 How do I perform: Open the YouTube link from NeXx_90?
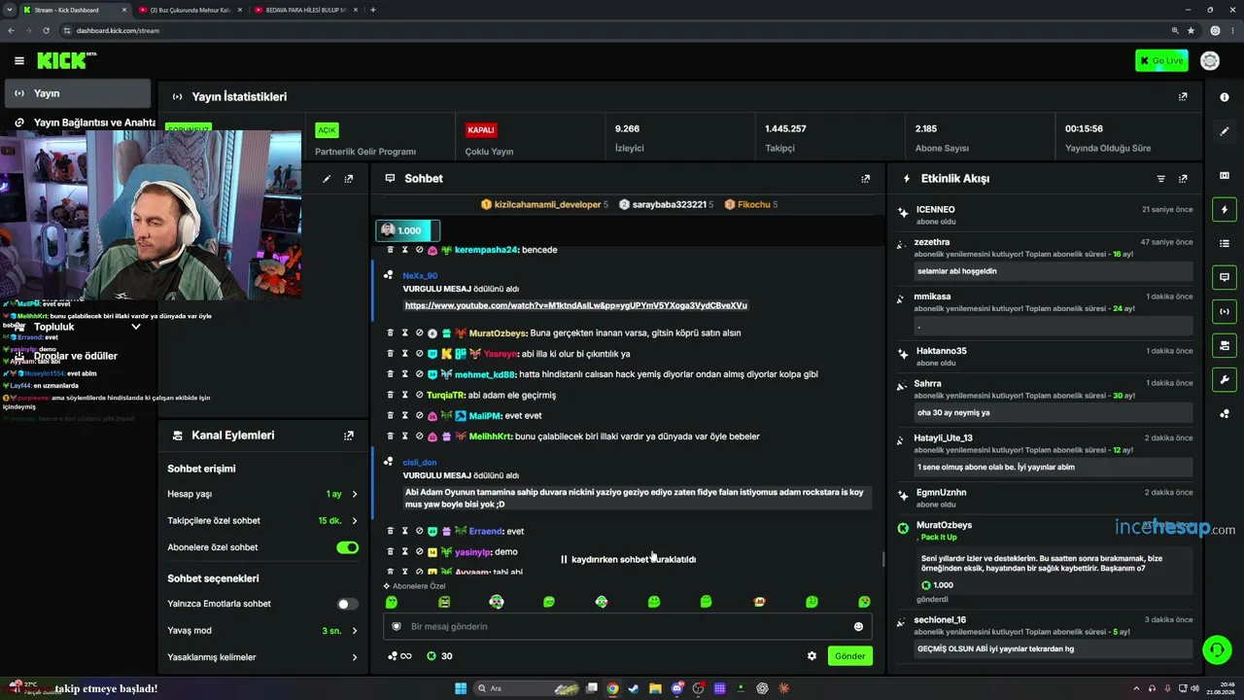576,305
